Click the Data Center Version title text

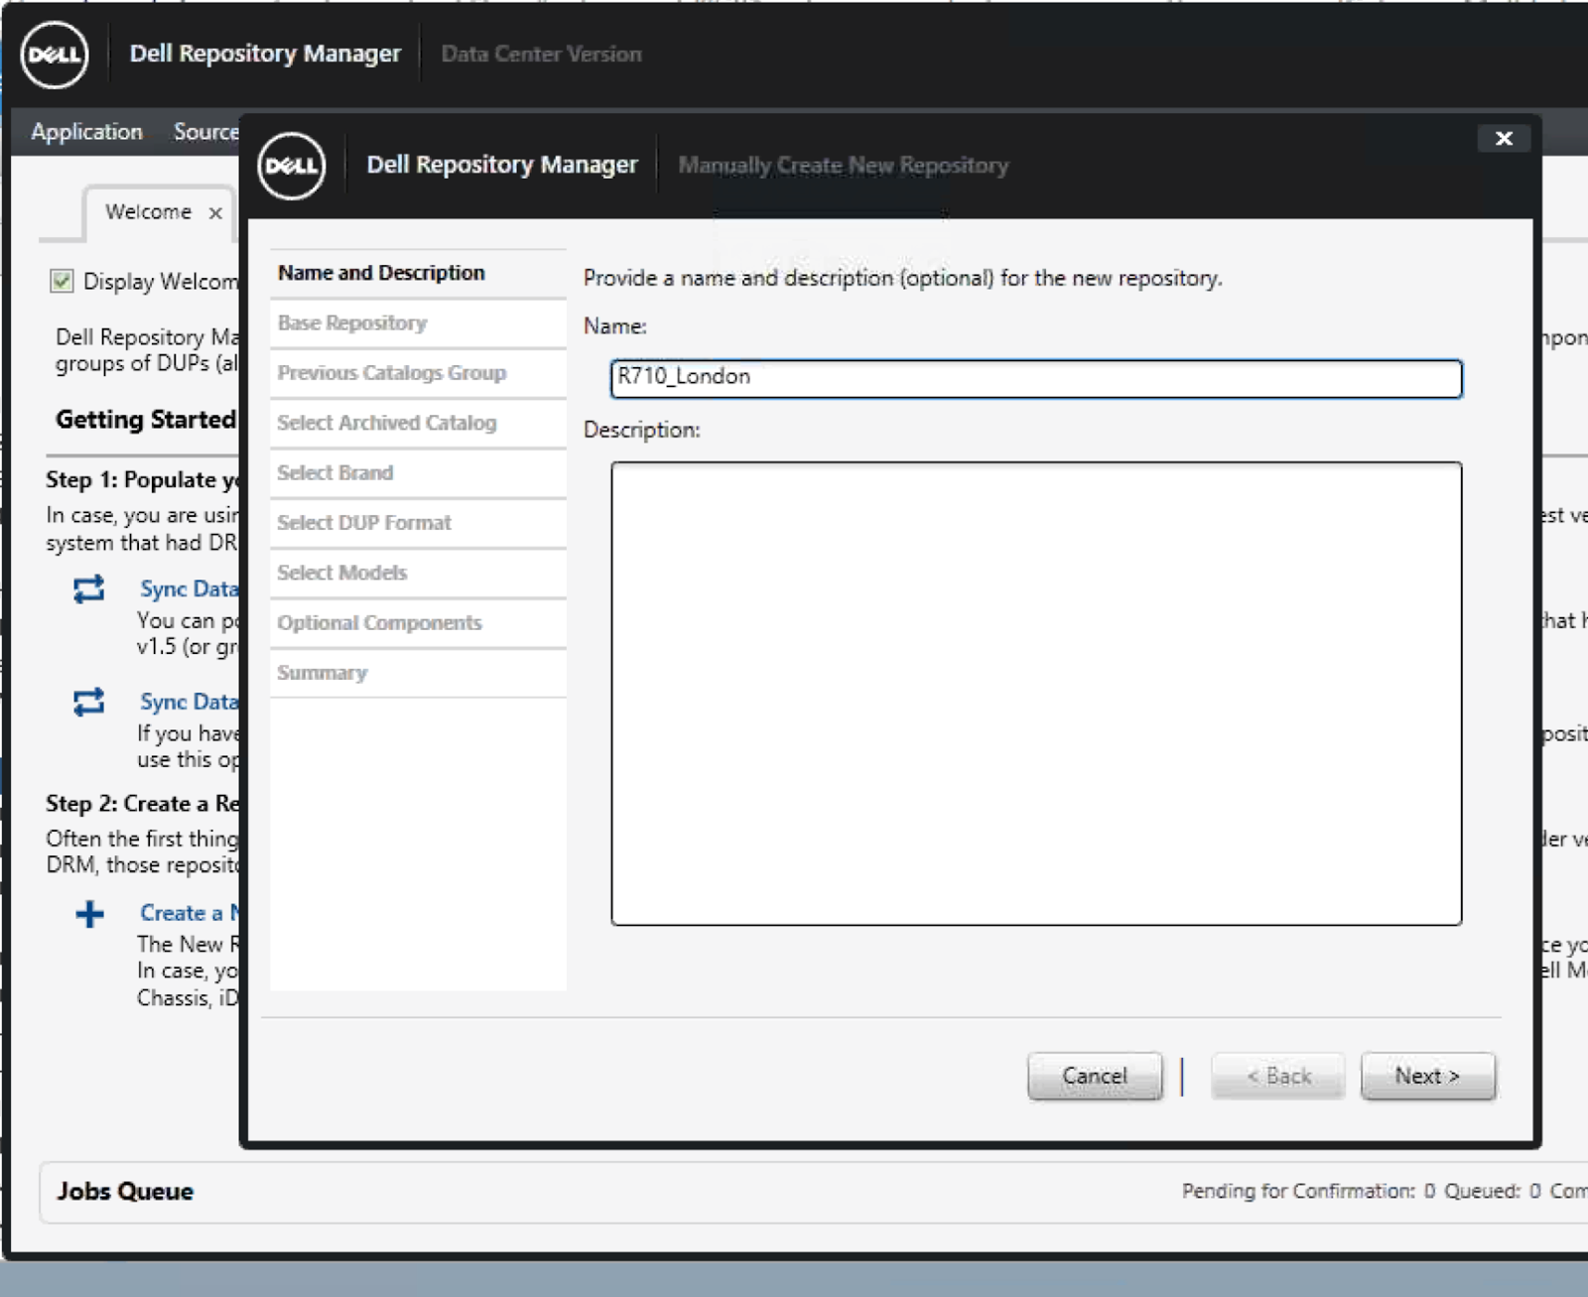541,55
